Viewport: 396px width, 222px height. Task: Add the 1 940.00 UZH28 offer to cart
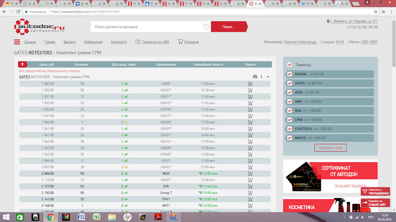tap(250, 122)
